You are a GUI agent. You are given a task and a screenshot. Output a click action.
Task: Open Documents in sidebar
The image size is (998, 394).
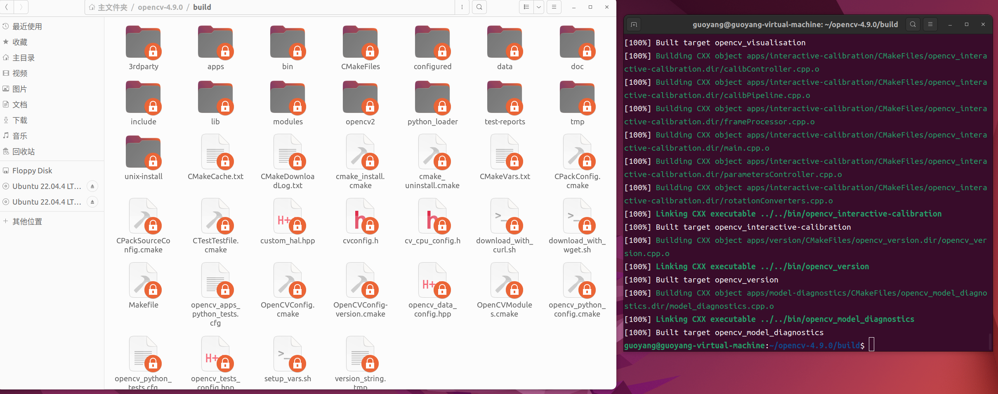(x=52, y=105)
